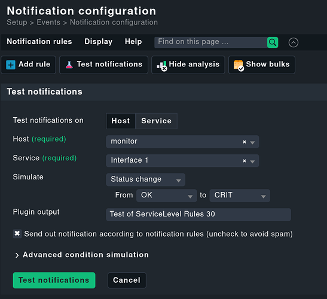
Task: Clear the Interface 1 service selection
Action: coord(245,161)
